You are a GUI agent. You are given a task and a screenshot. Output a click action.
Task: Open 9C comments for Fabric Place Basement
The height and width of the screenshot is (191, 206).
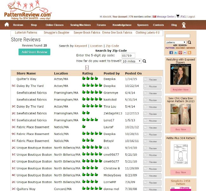point(14,134)
